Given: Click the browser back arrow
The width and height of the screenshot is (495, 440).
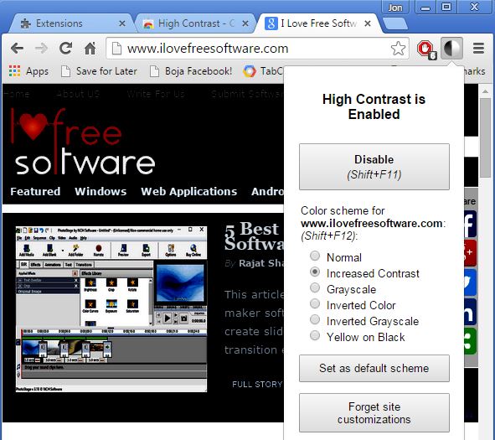Looking at the screenshot, I should pyautogui.click(x=17, y=49).
